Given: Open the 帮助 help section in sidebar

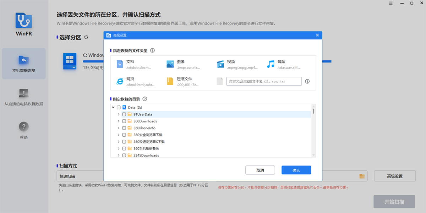Looking at the screenshot, I should pyautogui.click(x=23, y=129).
